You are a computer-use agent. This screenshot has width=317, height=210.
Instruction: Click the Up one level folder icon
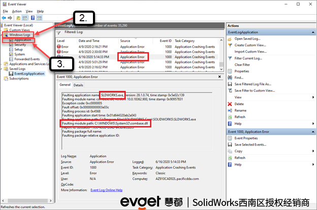[18, 18]
